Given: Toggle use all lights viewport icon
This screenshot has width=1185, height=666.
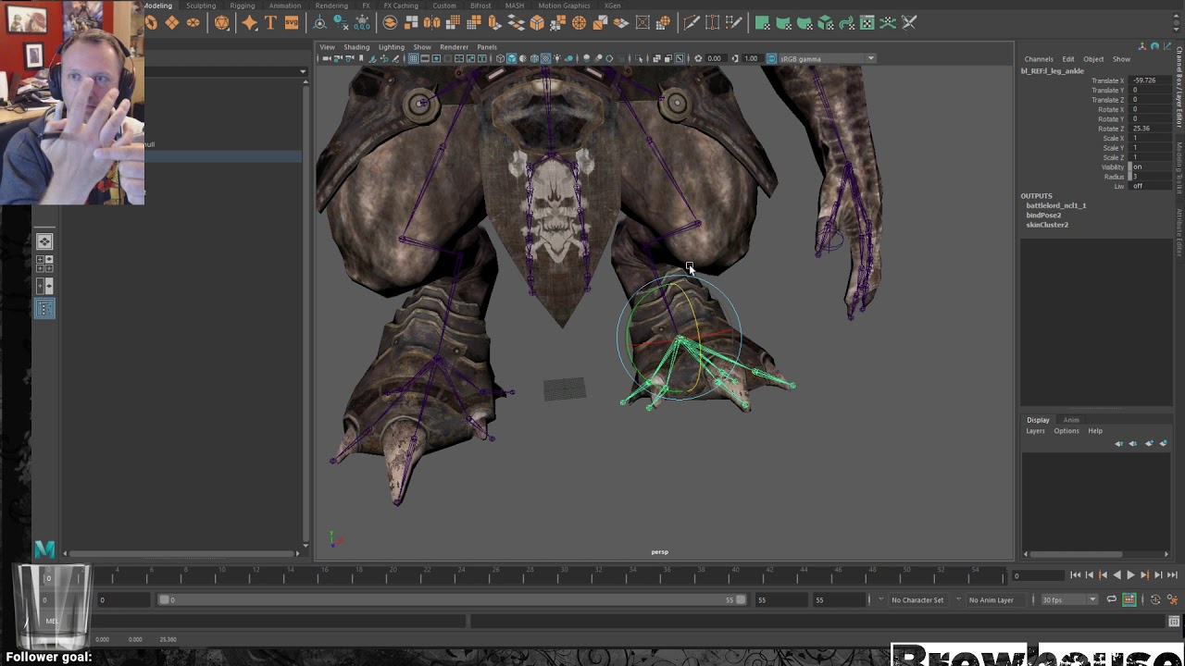Looking at the screenshot, I should tap(557, 58).
